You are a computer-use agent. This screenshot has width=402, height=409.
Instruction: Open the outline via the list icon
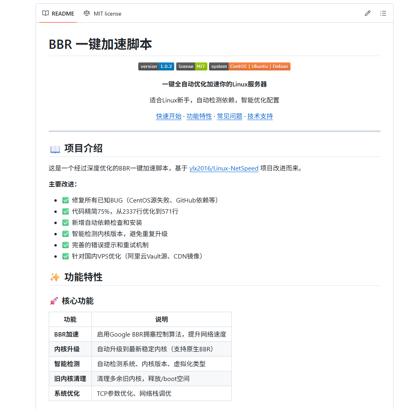click(x=383, y=13)
